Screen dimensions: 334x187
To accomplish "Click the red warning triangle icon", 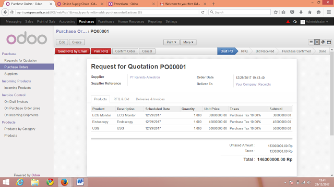I will point(288,21).
